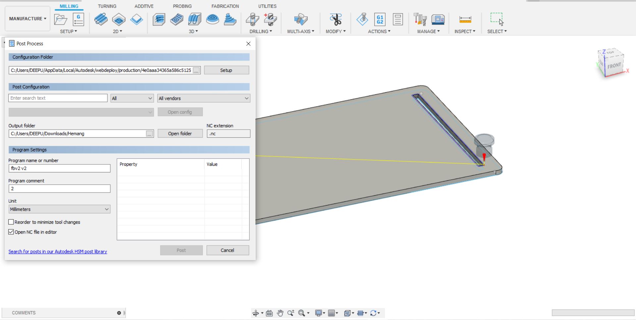Cancel the Post Process dialog

click(228, 250)
